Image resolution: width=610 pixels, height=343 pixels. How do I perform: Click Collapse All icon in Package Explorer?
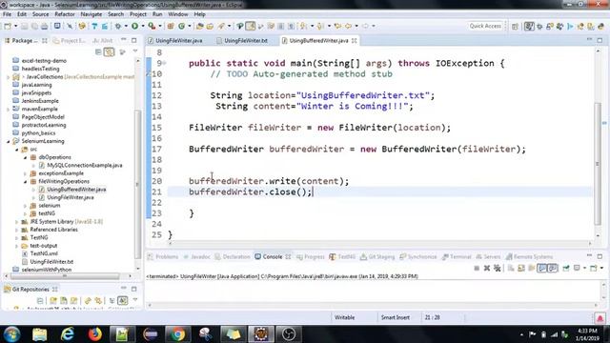pyautogui.click(x=98, y=51)
